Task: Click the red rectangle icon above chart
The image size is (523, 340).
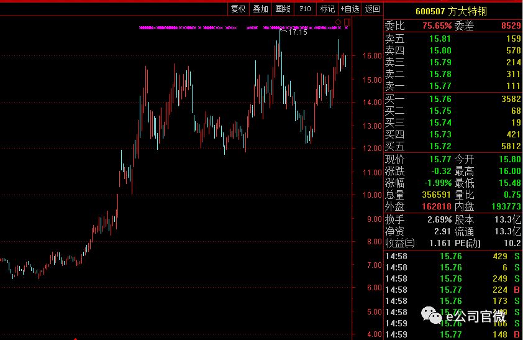Action: [347, 22]
